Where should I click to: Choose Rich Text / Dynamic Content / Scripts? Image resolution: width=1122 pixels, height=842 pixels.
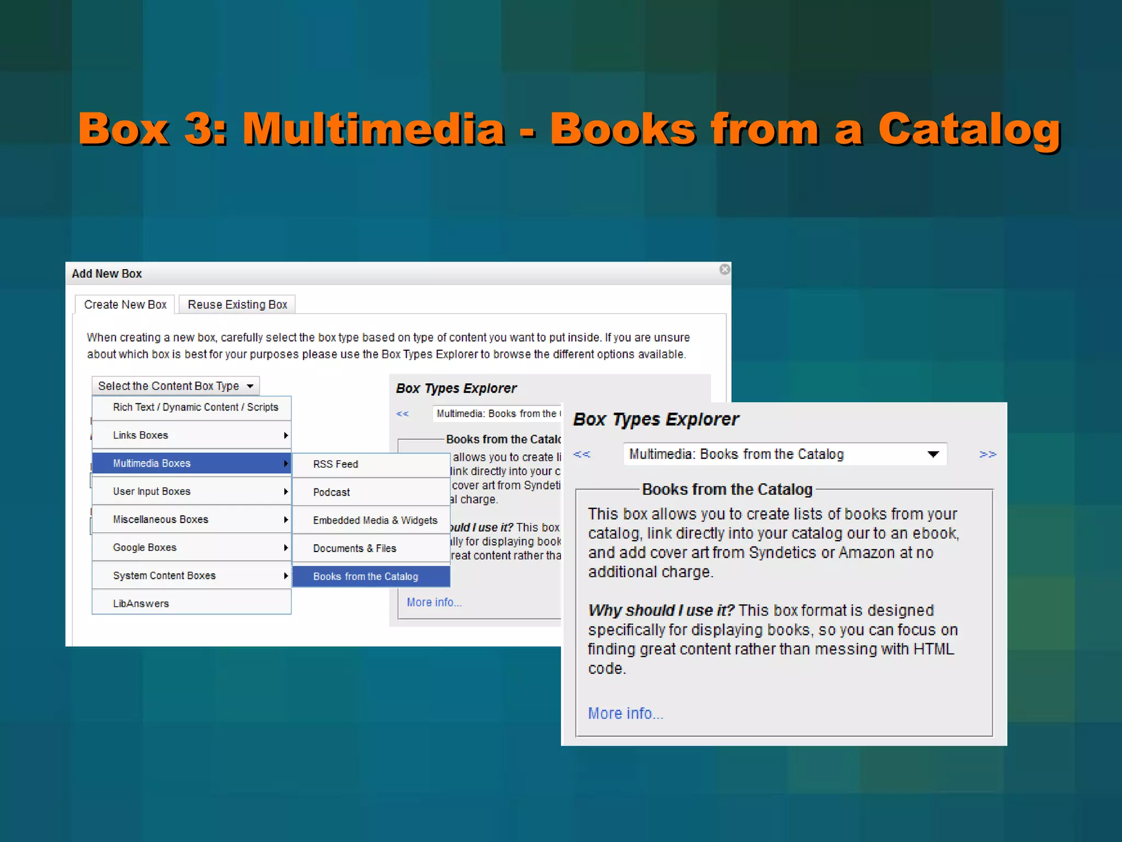coord(192,407)
